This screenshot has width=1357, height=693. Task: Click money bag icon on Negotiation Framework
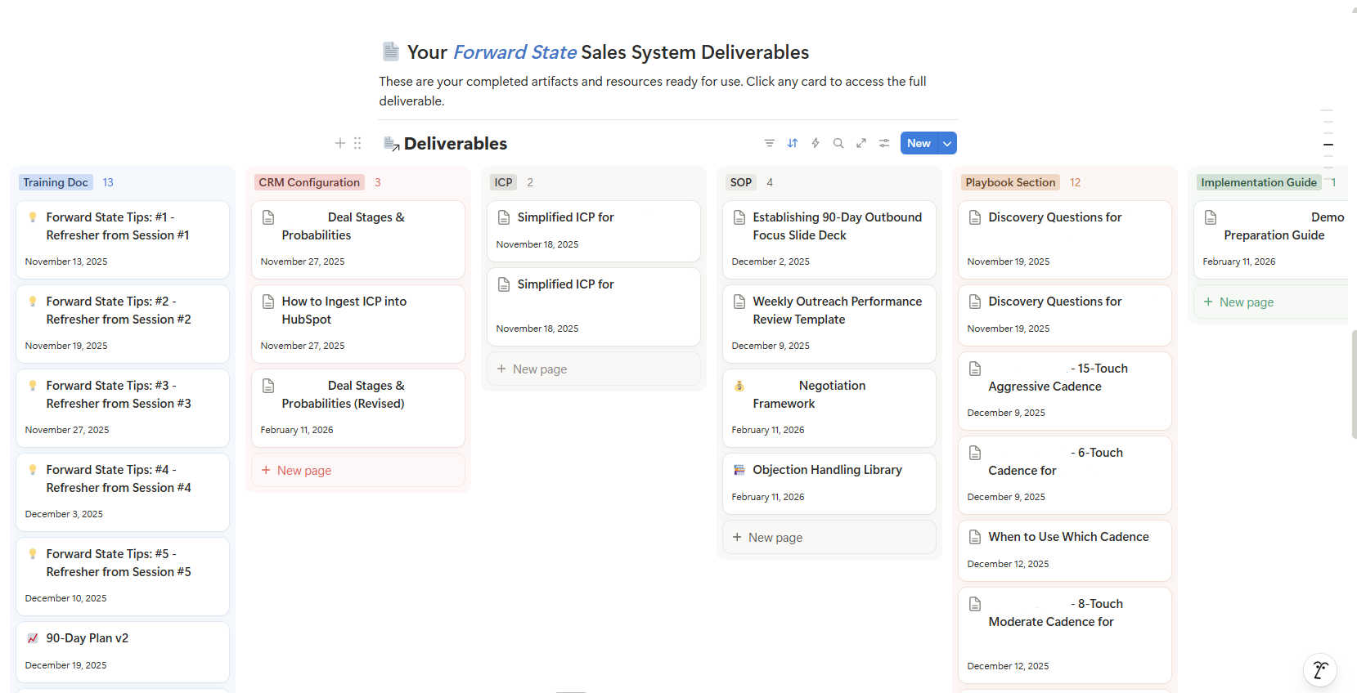click(739, 386)
